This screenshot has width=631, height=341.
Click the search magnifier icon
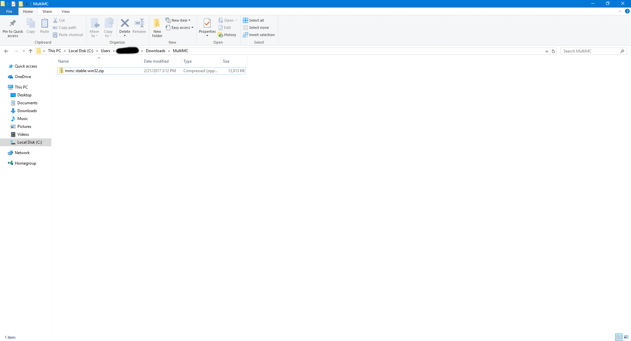point(622,51)
